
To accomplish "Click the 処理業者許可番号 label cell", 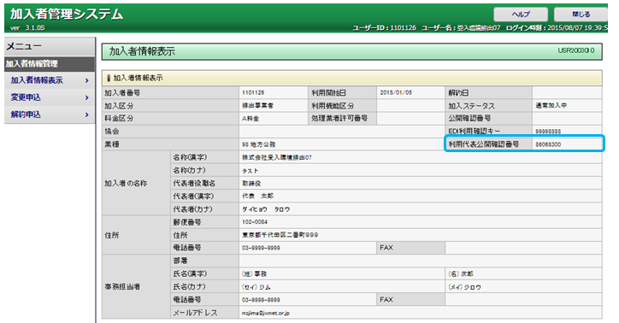I will [x=342, y=118].
